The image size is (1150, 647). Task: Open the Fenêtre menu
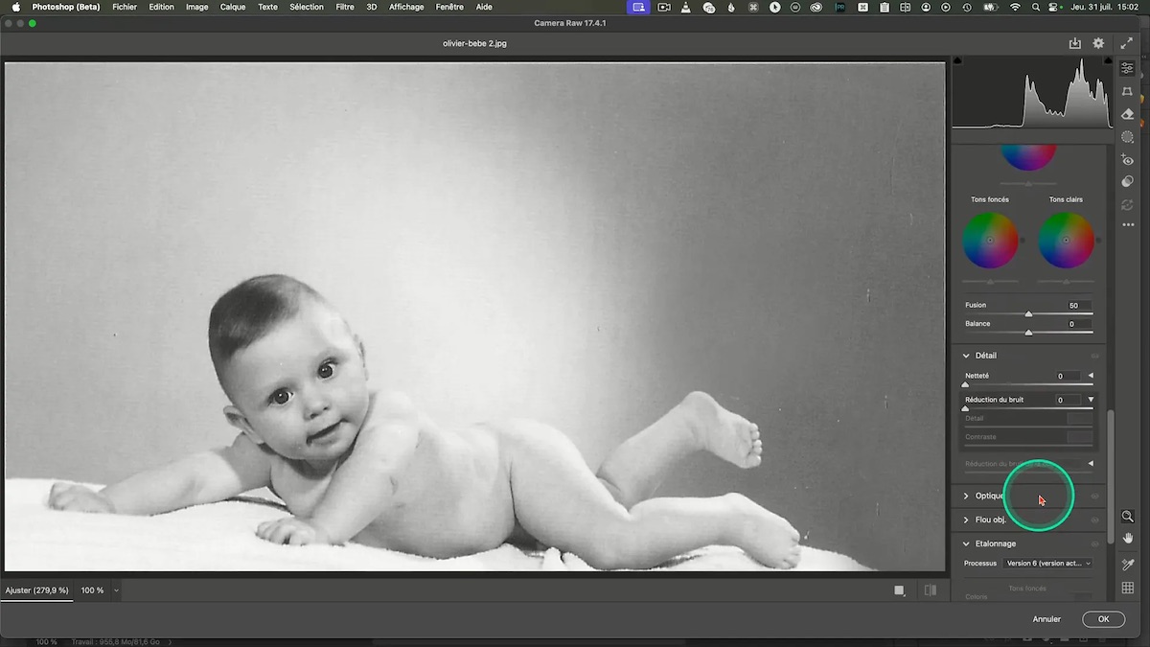(x=449, y=7)
